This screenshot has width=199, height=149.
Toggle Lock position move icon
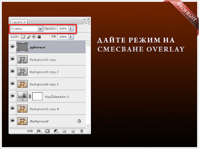click(x=34, y=37)
